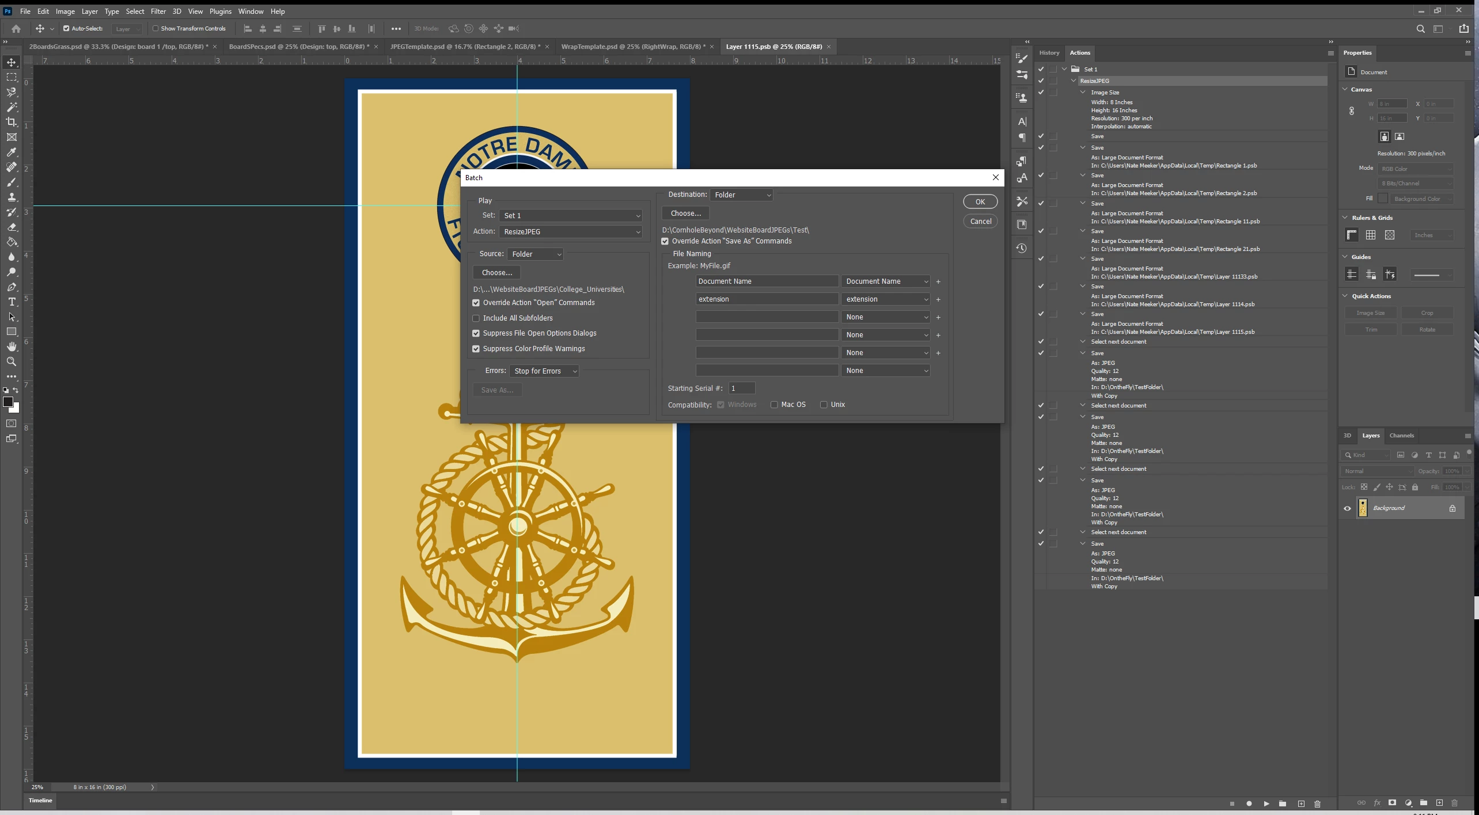
Task: Select the Eyedropper tool
Action: [12, 152]
